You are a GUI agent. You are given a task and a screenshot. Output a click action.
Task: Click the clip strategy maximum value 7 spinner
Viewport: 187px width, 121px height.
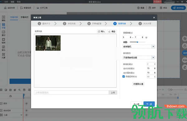139,37
